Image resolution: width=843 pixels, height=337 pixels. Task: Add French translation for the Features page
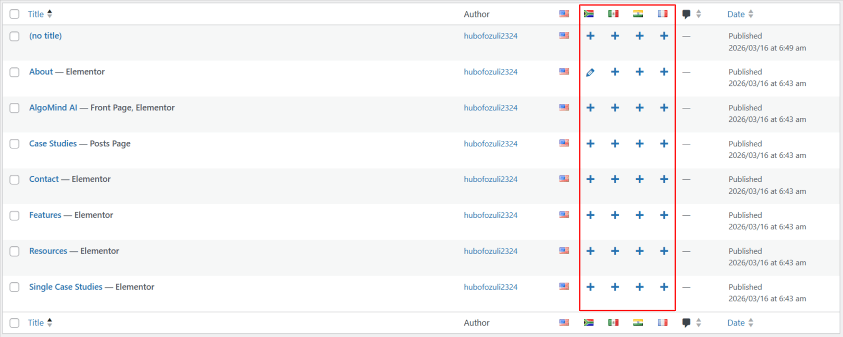coord(664,215)
